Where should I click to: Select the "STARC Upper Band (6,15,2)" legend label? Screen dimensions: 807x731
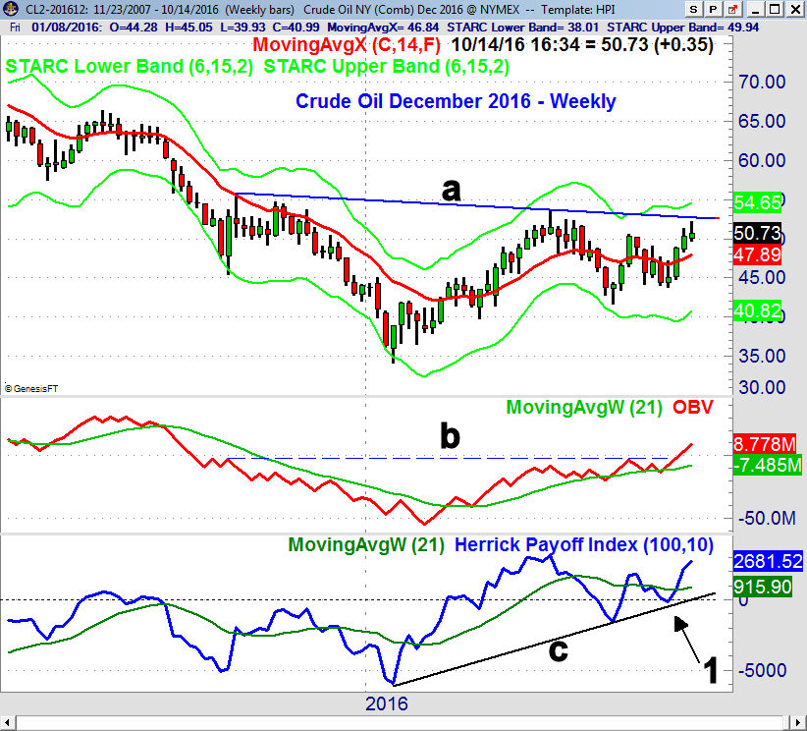[x=387, y=67]
